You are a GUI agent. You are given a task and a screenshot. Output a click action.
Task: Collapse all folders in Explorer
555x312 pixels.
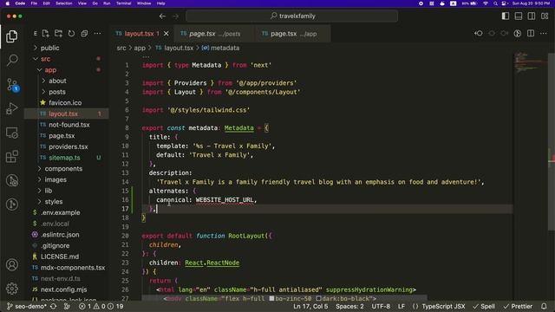(84, 34)
